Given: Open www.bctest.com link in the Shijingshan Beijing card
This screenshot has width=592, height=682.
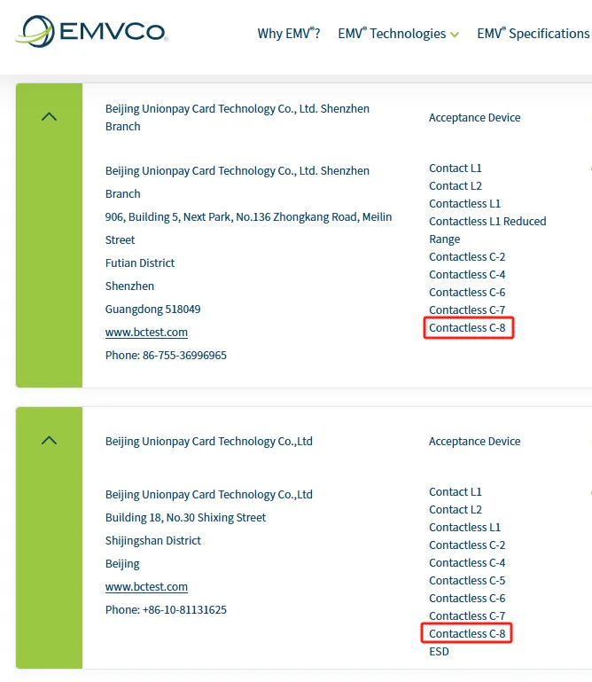Looking at the screenshot, I should point(146,587).
